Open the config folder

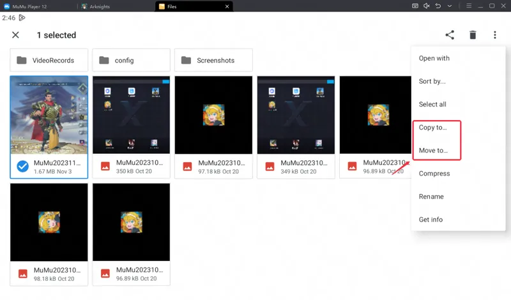pos(132,60)
